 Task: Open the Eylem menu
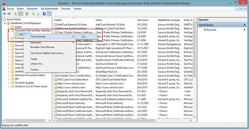pyautogui.click(x=20, y=9)
